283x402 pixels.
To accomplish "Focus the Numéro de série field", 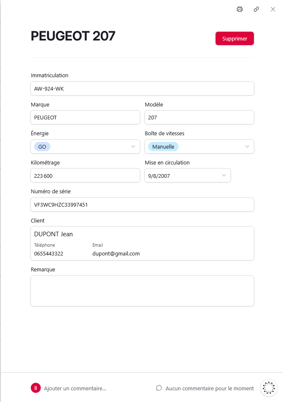I will click(x=142, y=205).
